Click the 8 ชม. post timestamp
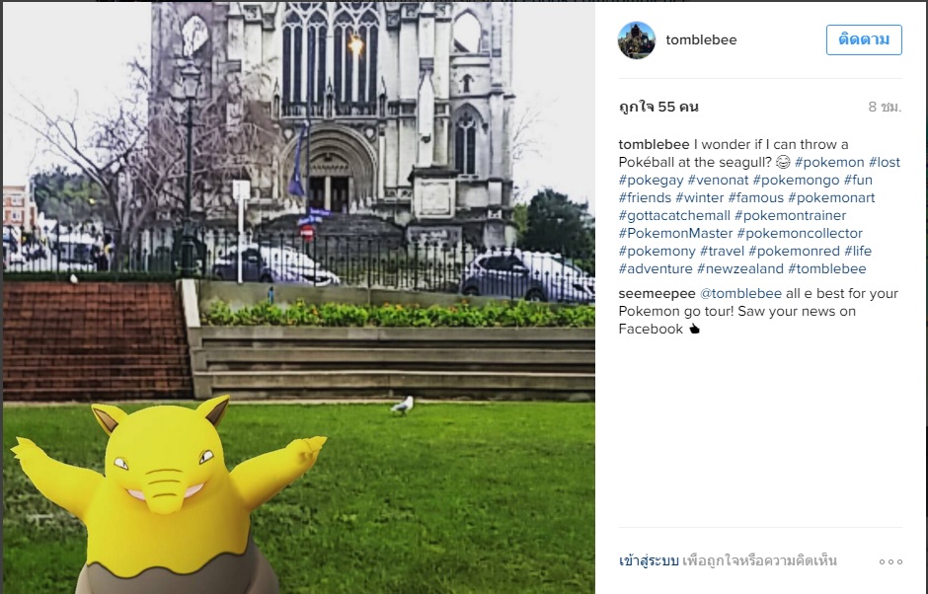Image resolution: width=928 pixels, height=594 pixels. click(x=885, y=108)
